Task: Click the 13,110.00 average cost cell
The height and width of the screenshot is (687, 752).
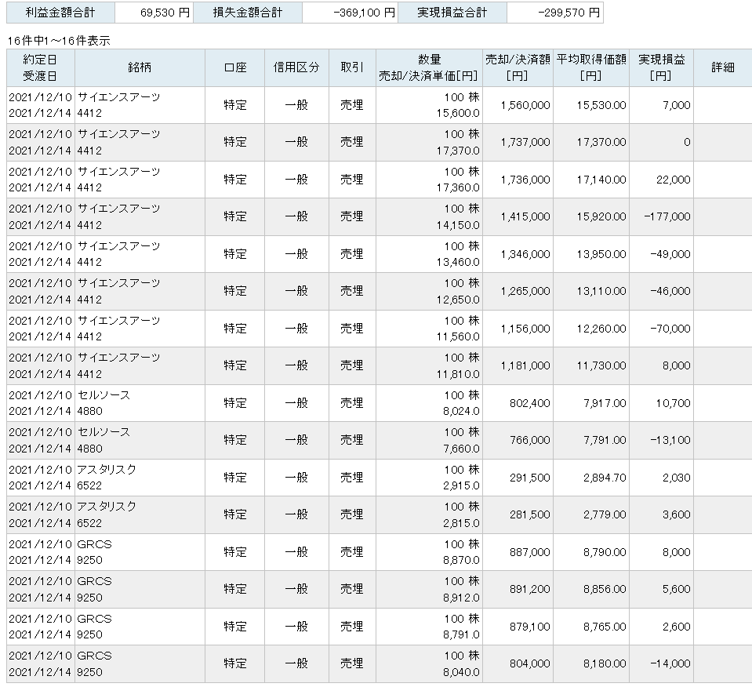Action: (591, 291)
